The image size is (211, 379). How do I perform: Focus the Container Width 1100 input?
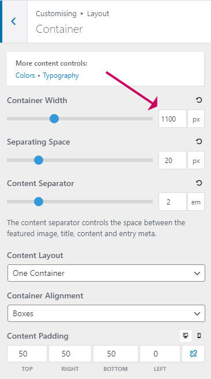coord(172,119)
